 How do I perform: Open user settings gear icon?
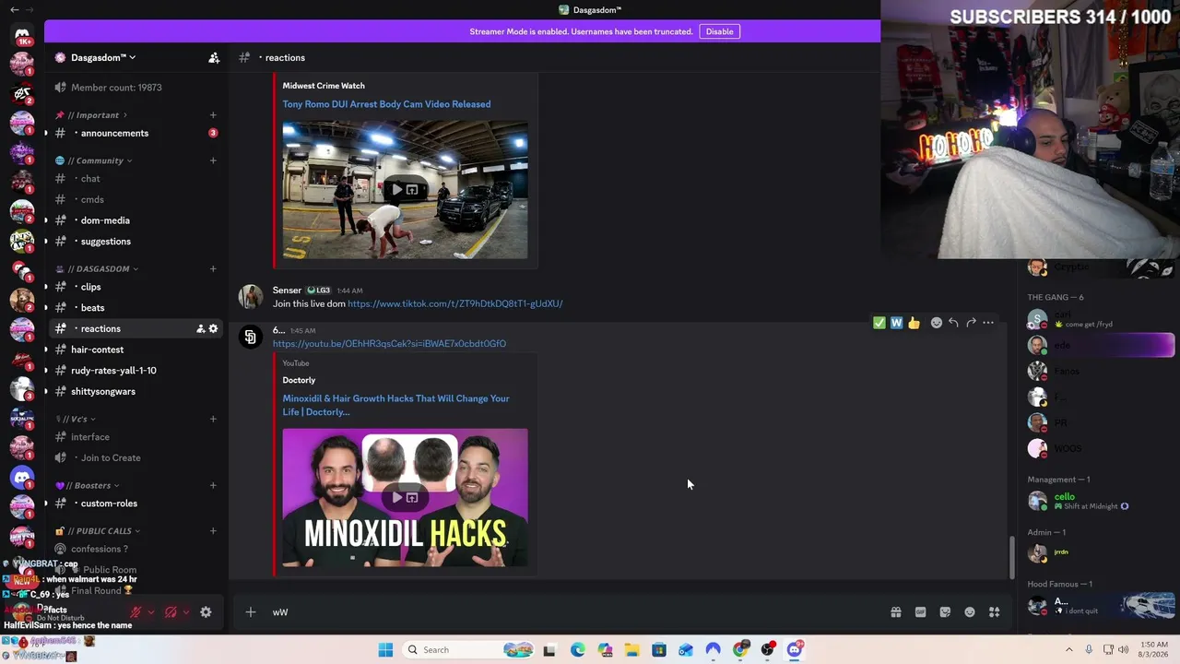206,611
